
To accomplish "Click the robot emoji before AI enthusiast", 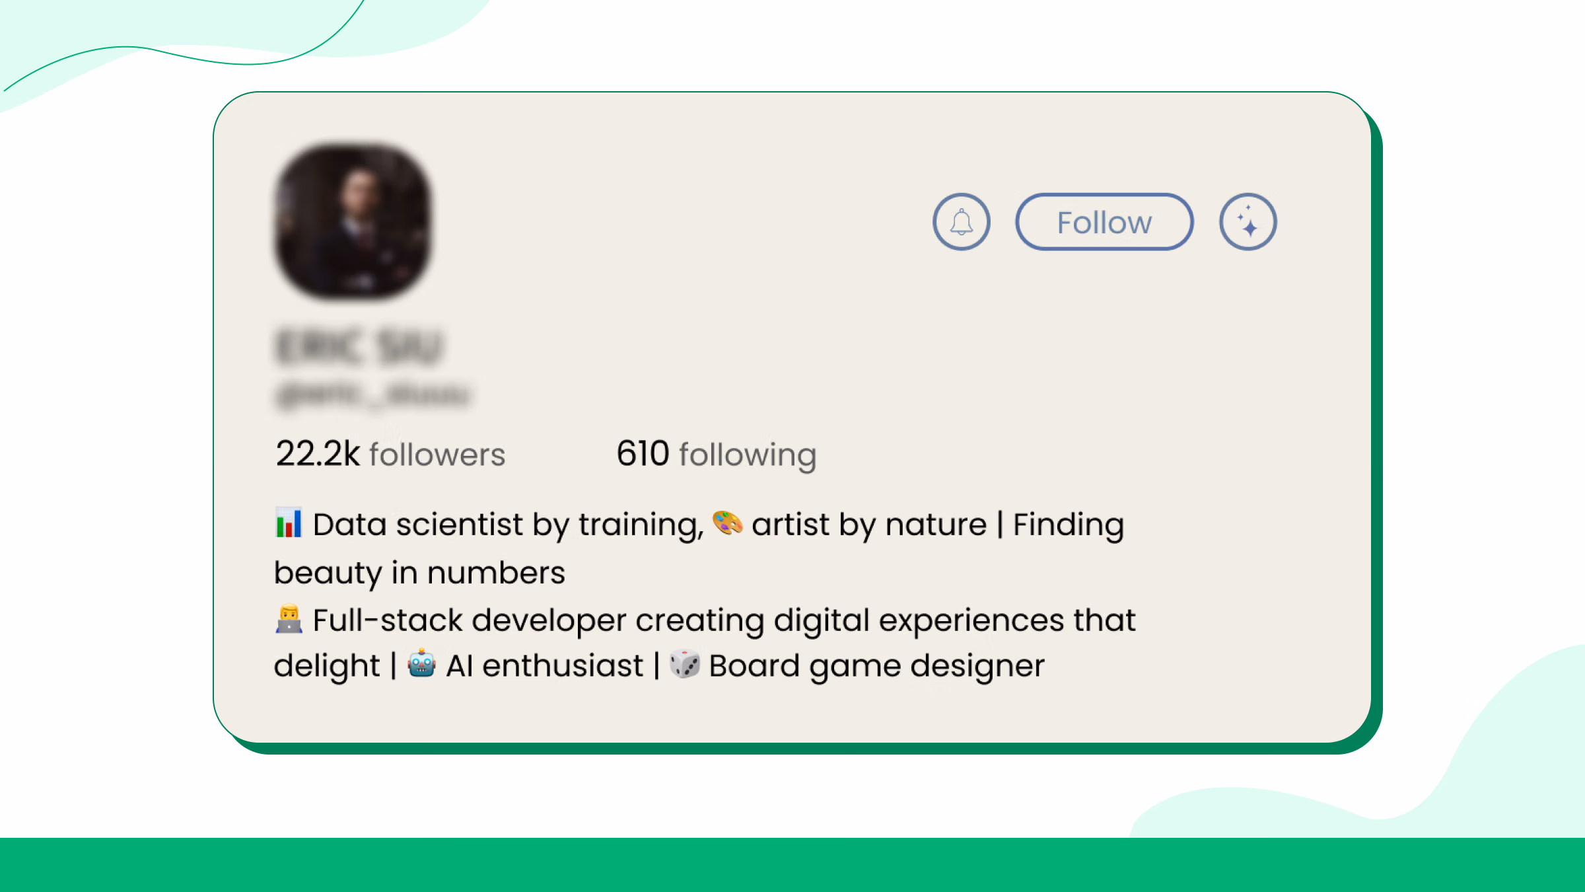I will pyautogui.click(x=421, y=664).
